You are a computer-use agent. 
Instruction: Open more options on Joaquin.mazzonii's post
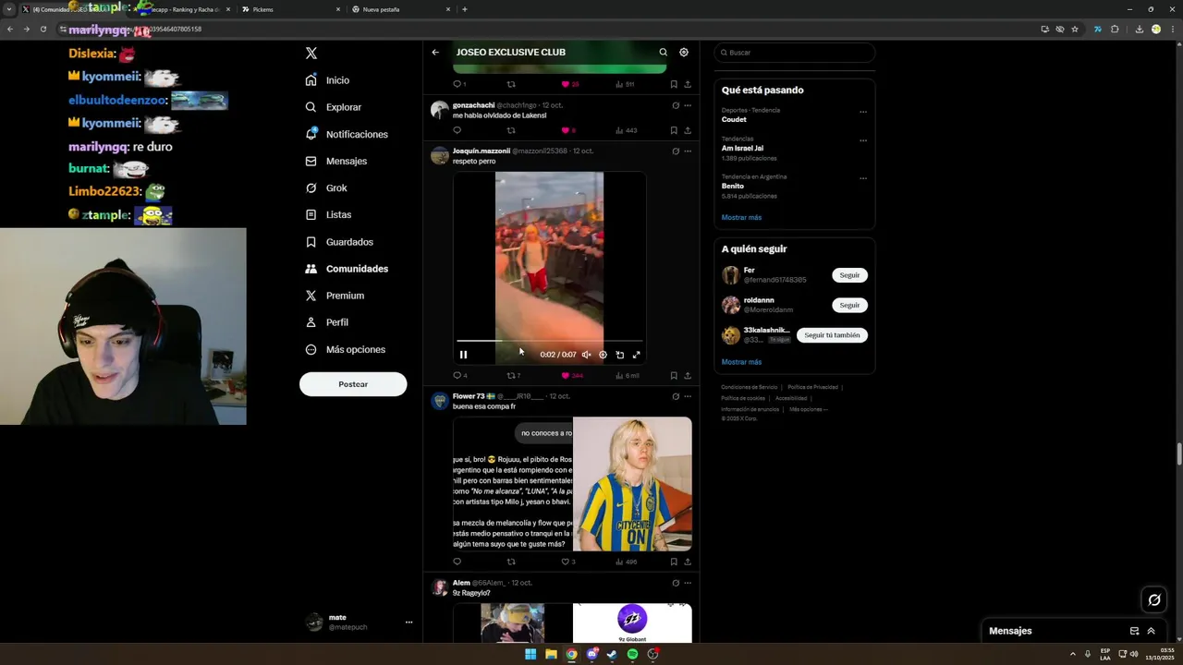click(x=687, y=151)
